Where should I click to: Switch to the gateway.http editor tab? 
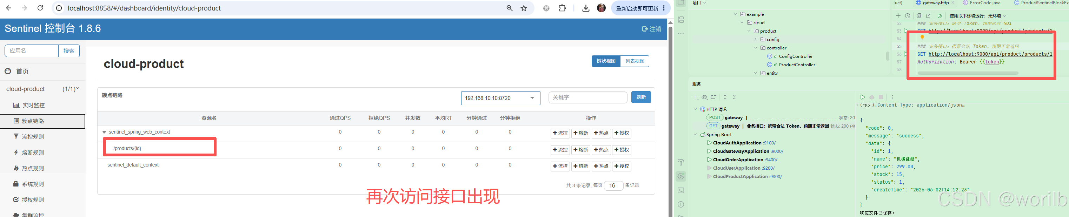click(935, 3)
